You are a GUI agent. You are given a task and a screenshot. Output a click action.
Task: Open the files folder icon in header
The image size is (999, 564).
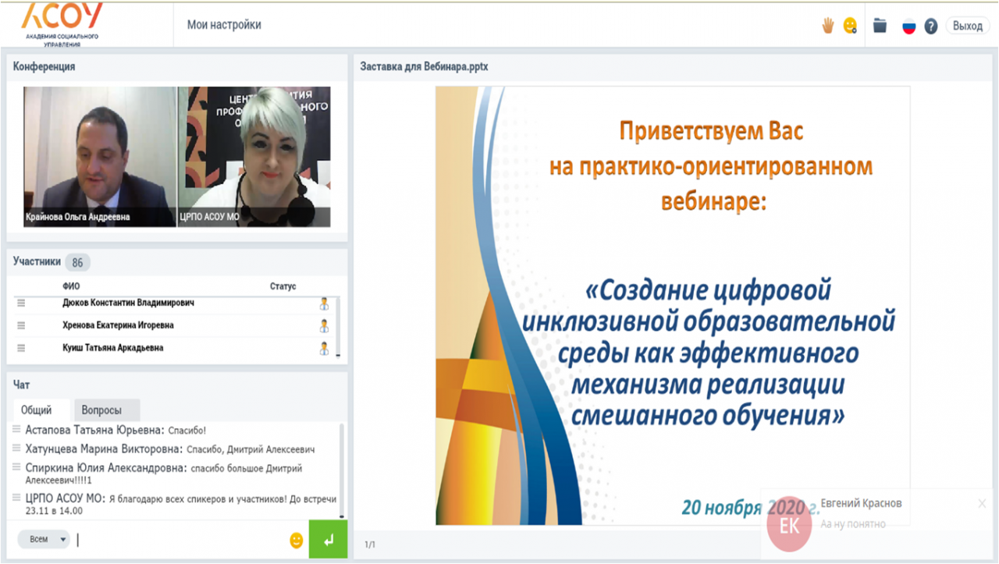click(880, 26)
